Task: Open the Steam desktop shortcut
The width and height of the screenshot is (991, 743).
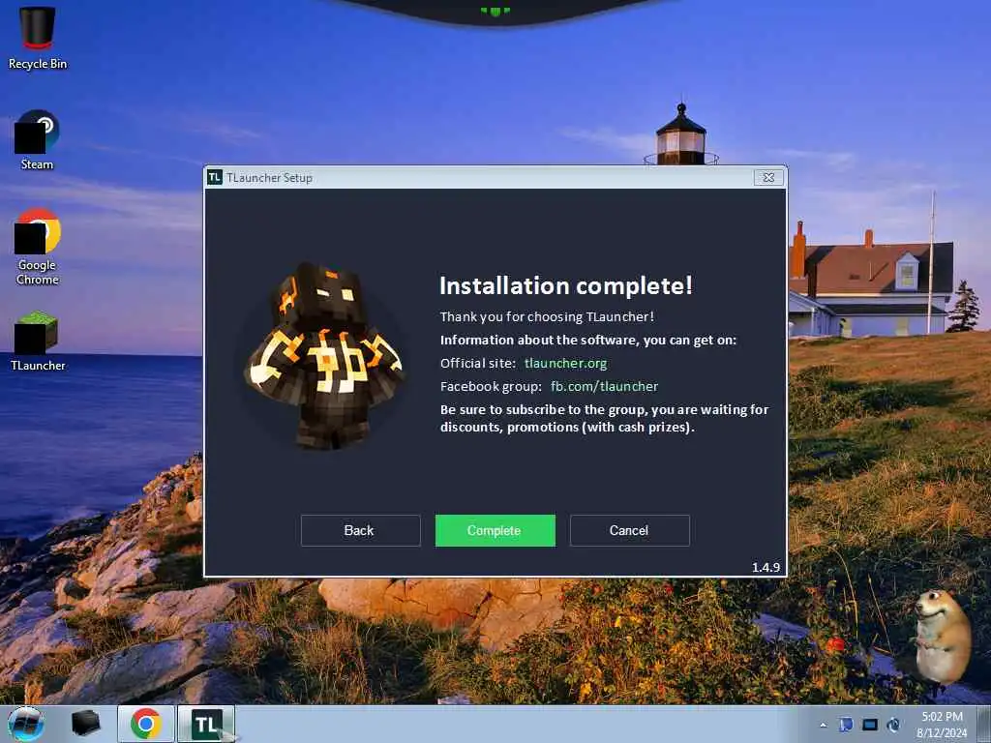Action: pyautogui.click(x=38, y=140)
